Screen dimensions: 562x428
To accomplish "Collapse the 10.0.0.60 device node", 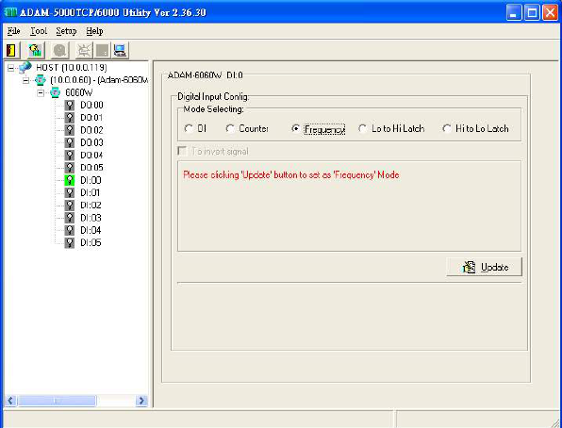I will click(x=25, y=80).
